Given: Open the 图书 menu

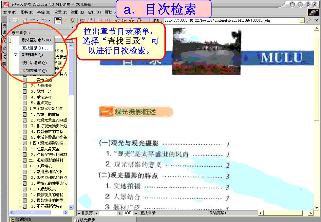Looking at the screenshot, I should pos(27,13).
